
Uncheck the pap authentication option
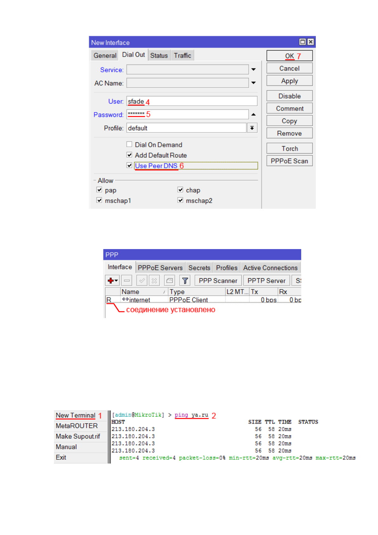tap(99, 190)
